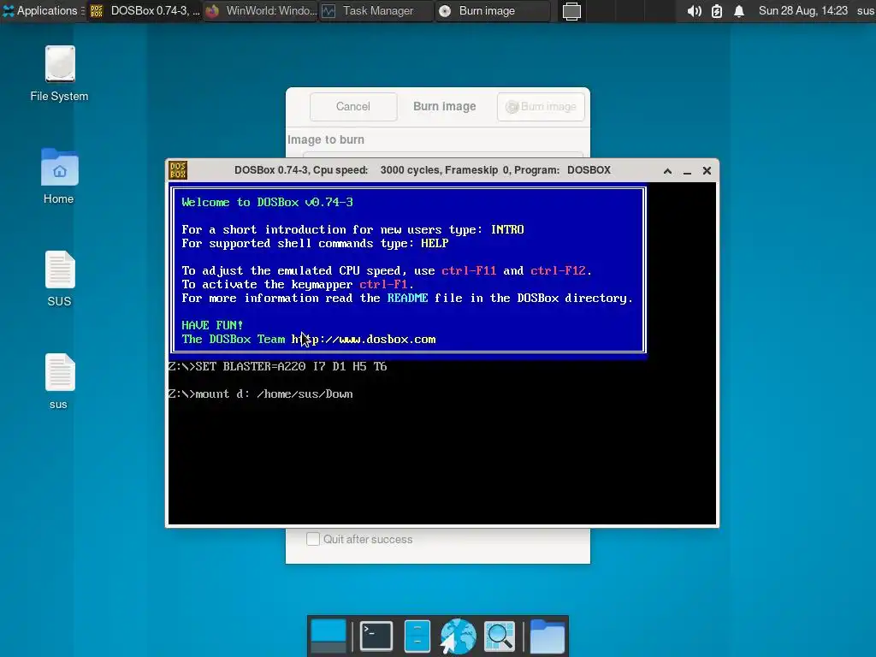The image size is (876, 657).
Task: Open the clock showing Sun 28 Aug
Action: [802, 10]
